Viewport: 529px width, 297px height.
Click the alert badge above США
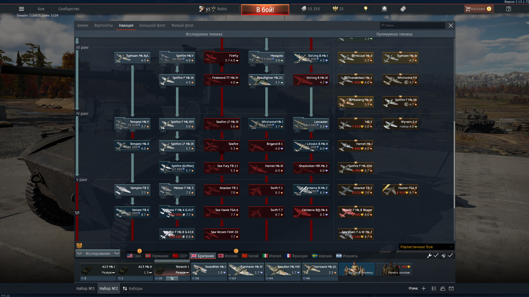tap(140, 251)
